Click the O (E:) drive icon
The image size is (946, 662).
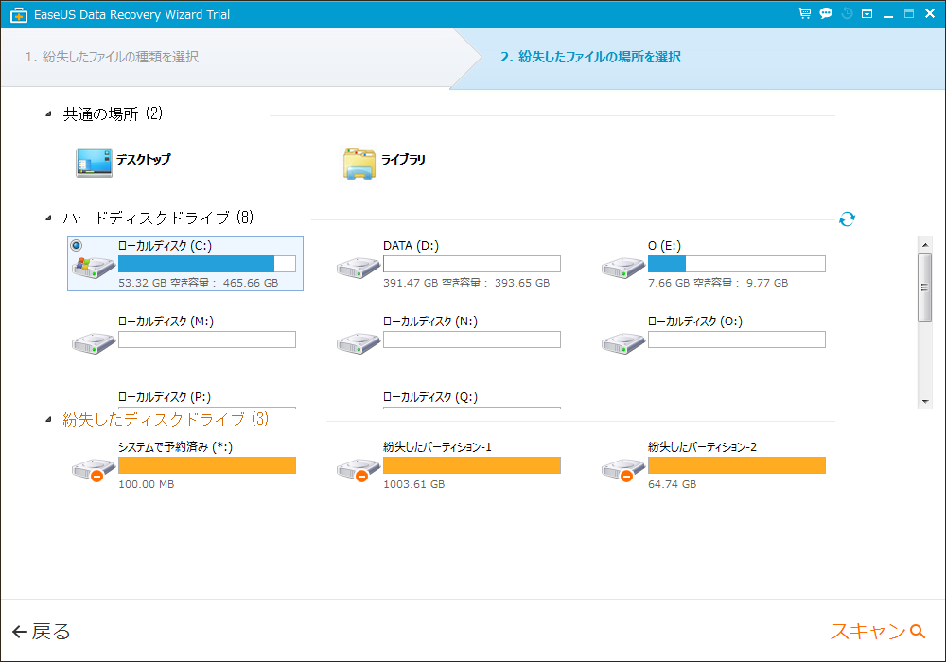623,267
